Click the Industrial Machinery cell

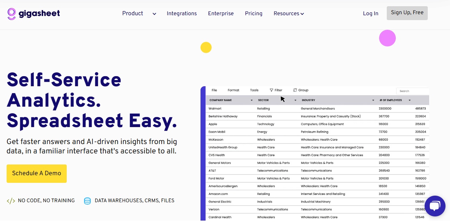pos(316,202)
